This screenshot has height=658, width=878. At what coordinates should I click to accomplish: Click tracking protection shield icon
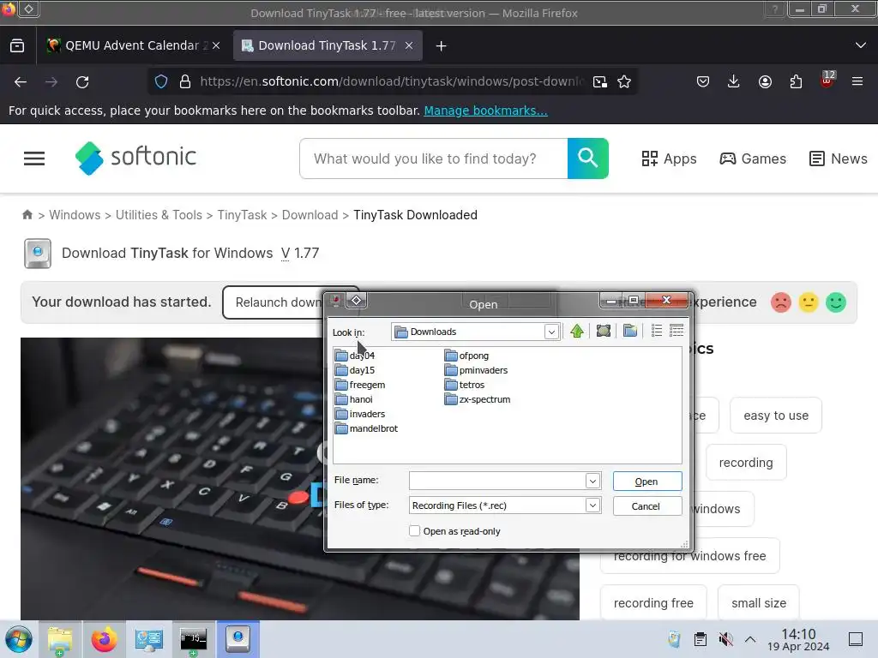pyautogui.click(x=161, y=81)
